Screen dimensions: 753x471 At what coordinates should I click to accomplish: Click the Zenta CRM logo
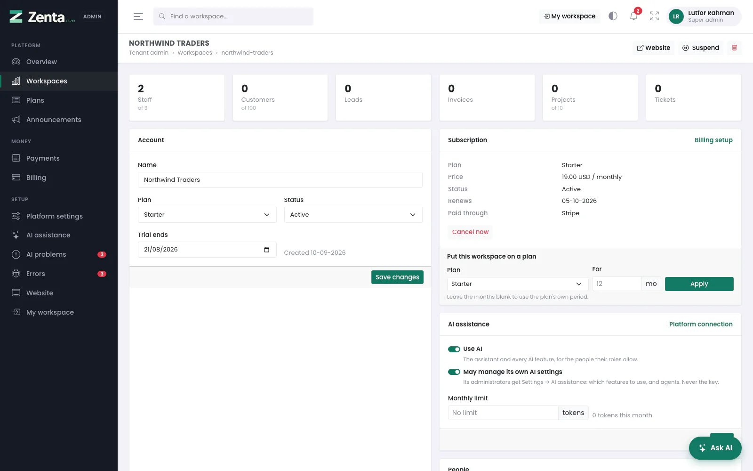(x=42, y=17)
